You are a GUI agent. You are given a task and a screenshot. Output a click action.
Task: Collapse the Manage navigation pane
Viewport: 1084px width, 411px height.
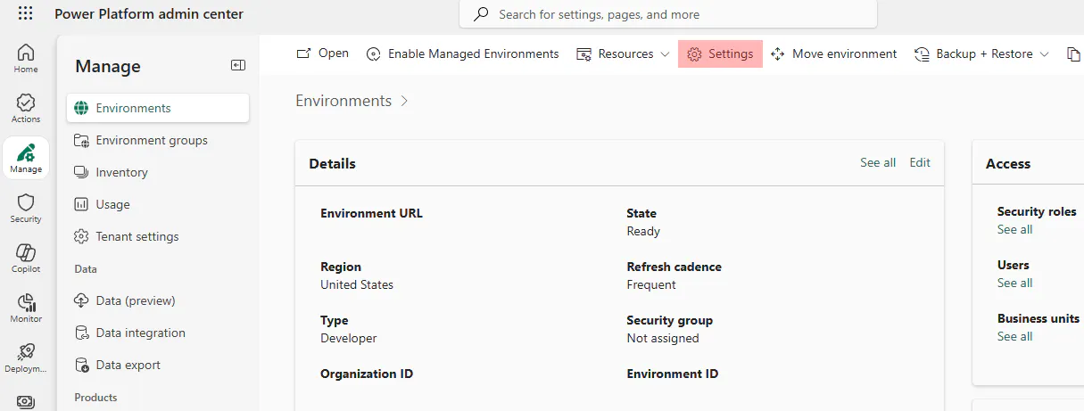(x=237, y=65)
